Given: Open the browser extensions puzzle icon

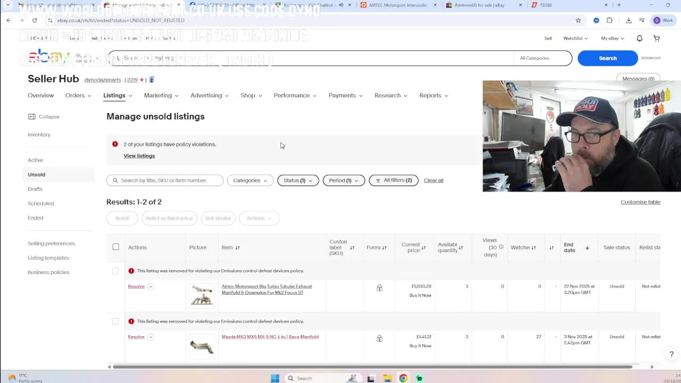Looking at the screenshot, I should (x=610, y=20).
